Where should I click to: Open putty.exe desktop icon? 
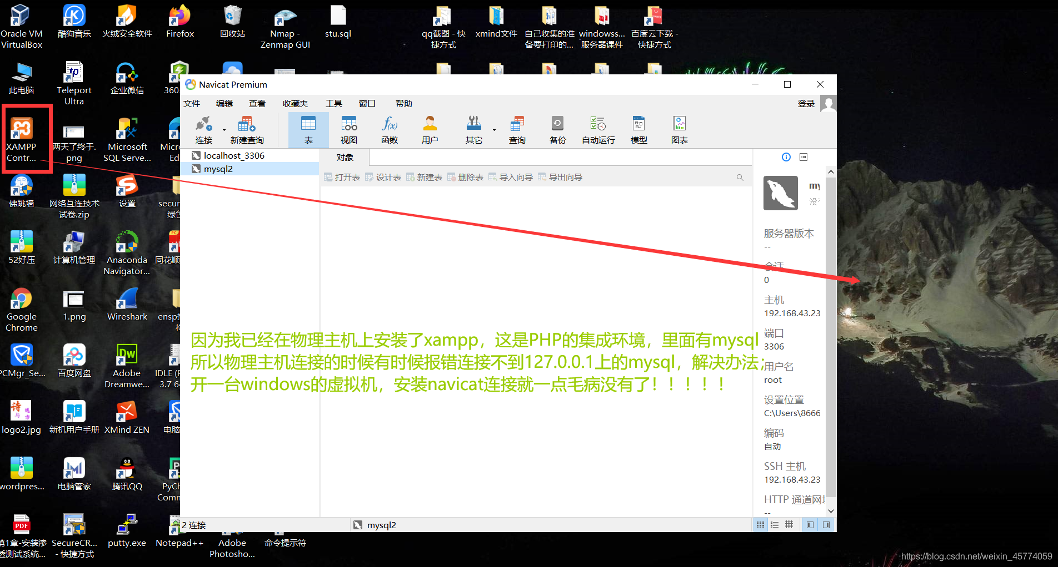click(x=127, y=529)
